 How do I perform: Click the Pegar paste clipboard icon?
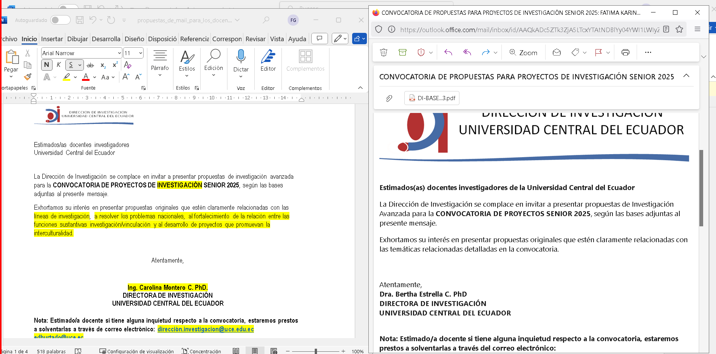coord(12,57)
